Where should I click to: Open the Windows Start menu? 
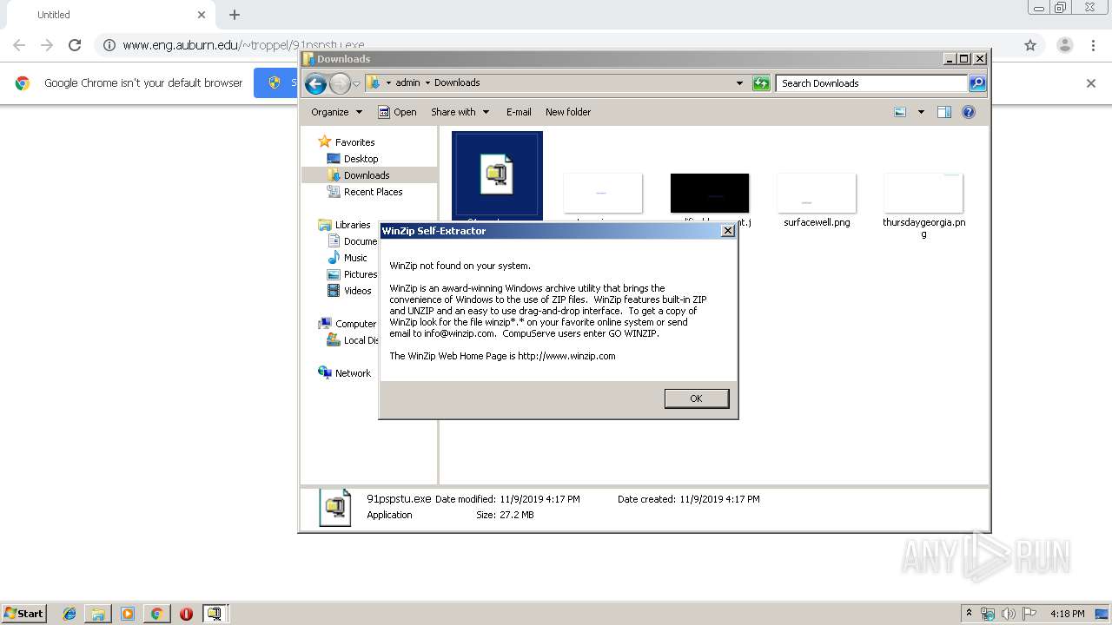[24, 613]
